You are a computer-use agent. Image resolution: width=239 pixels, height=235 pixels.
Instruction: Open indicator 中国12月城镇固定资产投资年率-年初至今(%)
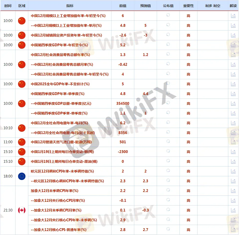click(x=66, y=35)
